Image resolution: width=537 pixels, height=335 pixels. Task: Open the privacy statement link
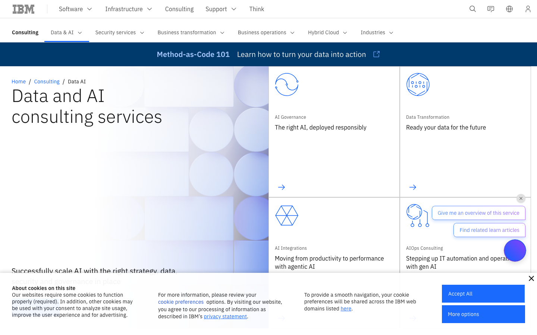click(225, 316)
